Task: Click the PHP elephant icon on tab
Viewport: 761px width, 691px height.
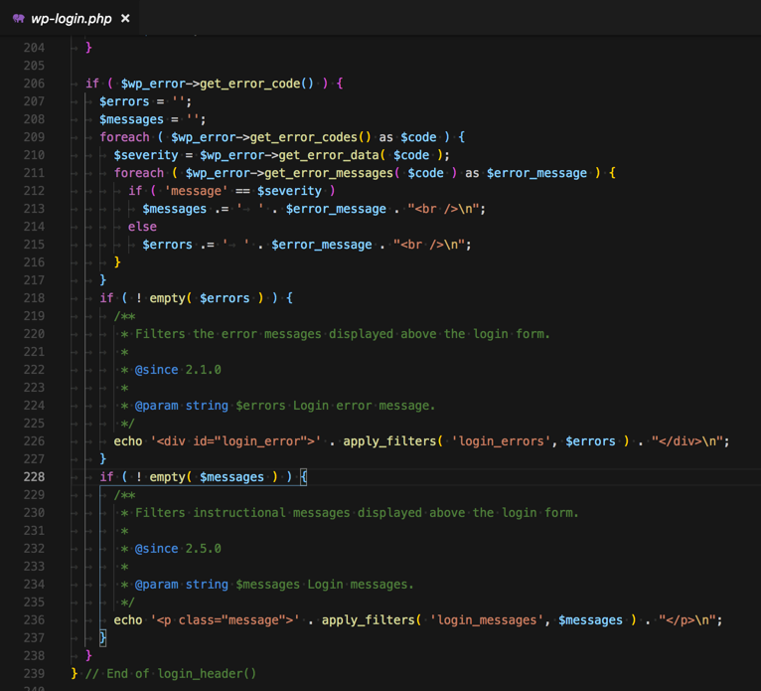Action: click(x=19, y=19)
